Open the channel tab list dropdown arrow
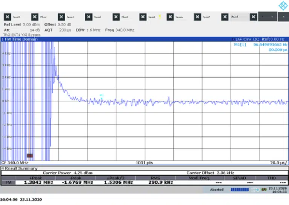The width and height of the screenshot is (289, 205). pyautogui.click(x=283, y=17)
